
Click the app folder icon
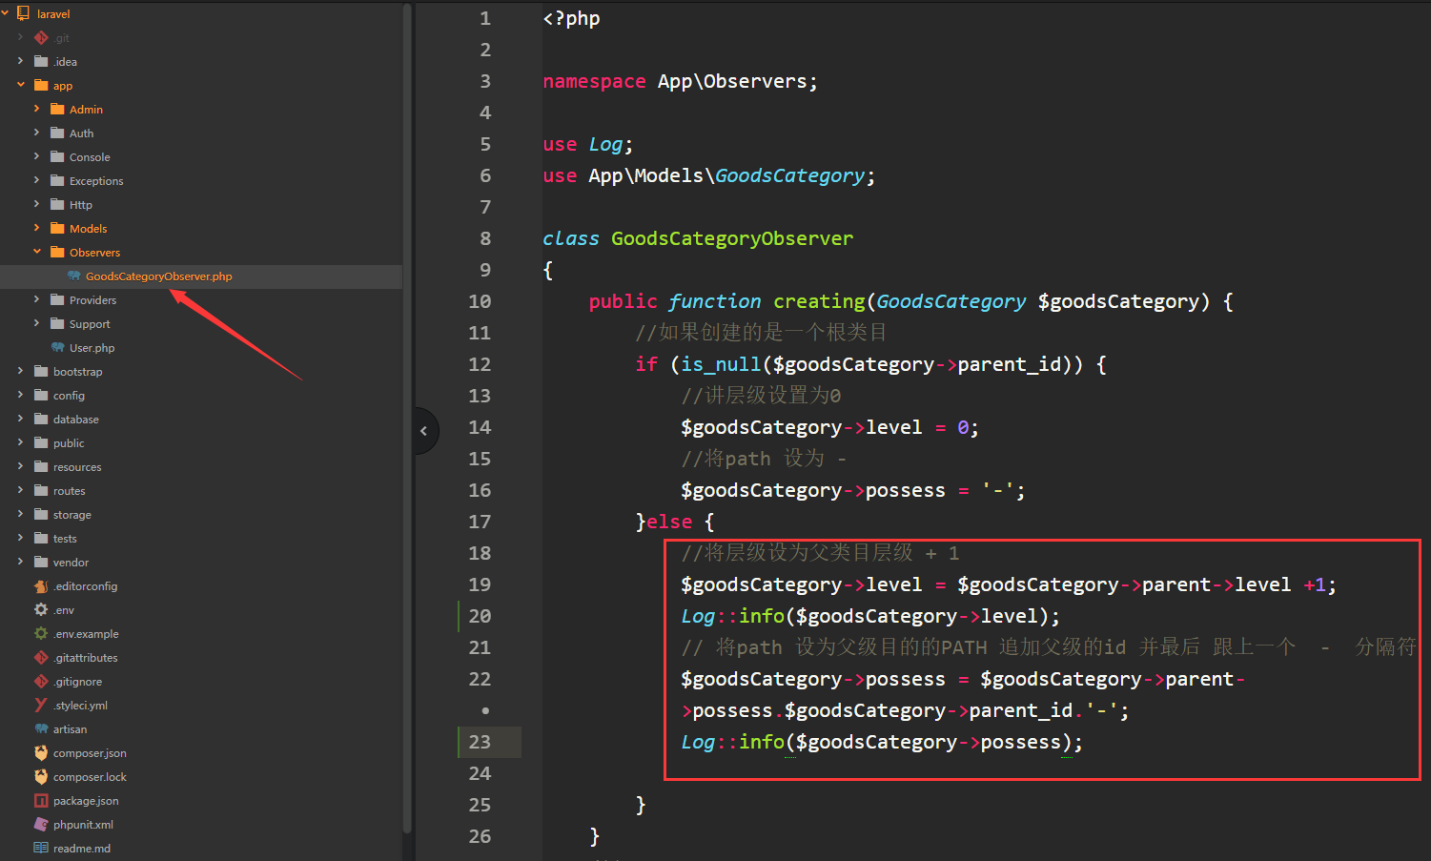[x=41, y=85]
